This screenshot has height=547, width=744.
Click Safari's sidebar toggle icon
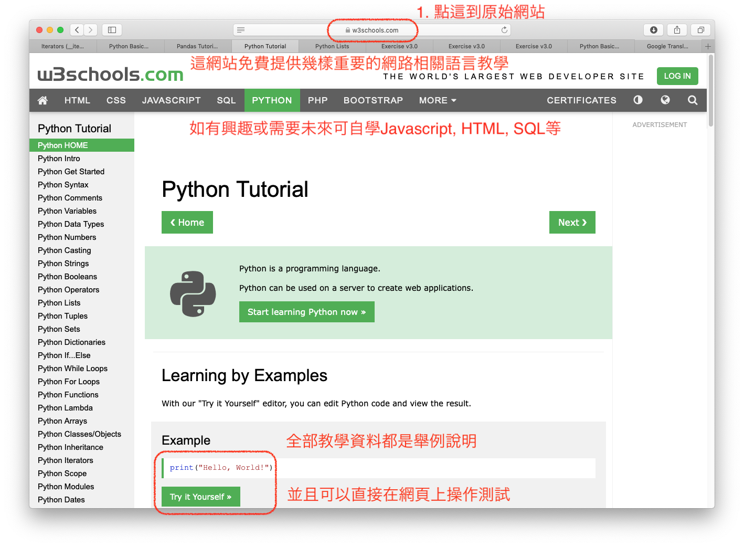click(x=112, y=30)
